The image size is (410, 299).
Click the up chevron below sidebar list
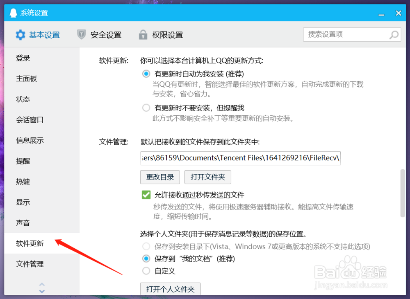pos(42,284)
